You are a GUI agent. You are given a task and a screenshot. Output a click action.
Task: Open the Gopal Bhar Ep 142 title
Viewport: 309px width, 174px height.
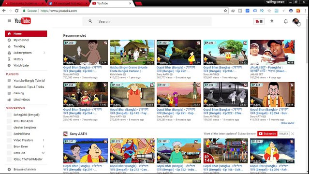(x=130, y=111)
